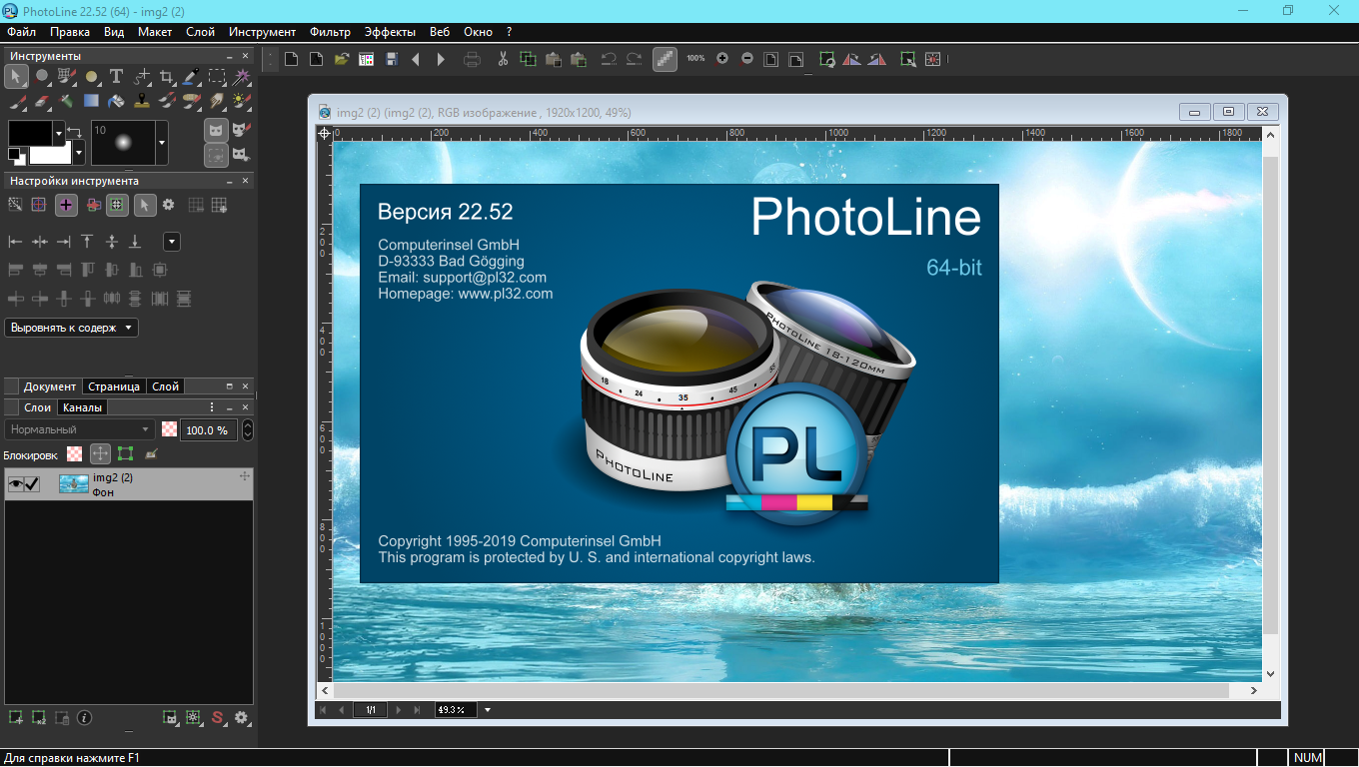Image resolution: width=1359 pixels, height=767 pixels.
Task: Click the tool settings gear icon
Action: [x=168, y=205]
